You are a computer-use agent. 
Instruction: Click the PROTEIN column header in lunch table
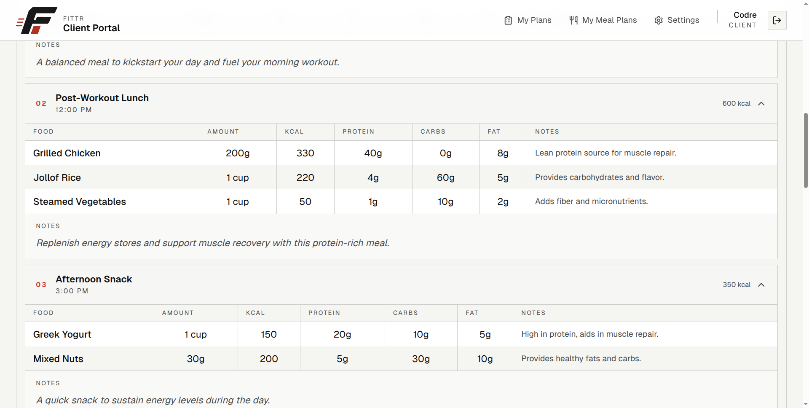point(358,132)
